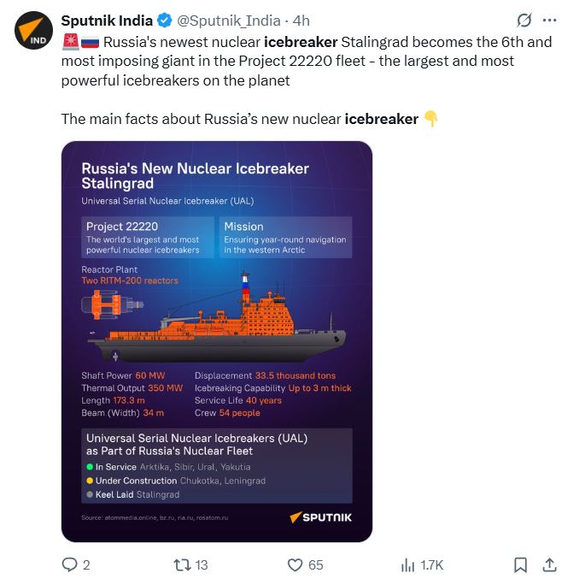Viewport: 568px width, 585px height.
Task: Toggle the heart like icon
Action: pos(295,564)
